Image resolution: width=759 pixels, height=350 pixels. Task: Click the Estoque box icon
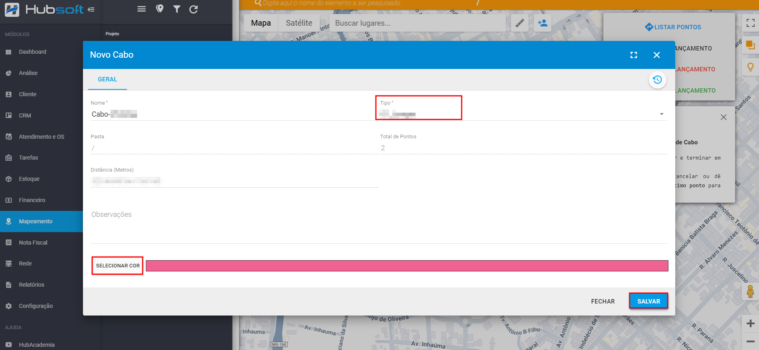coord(8,179)
